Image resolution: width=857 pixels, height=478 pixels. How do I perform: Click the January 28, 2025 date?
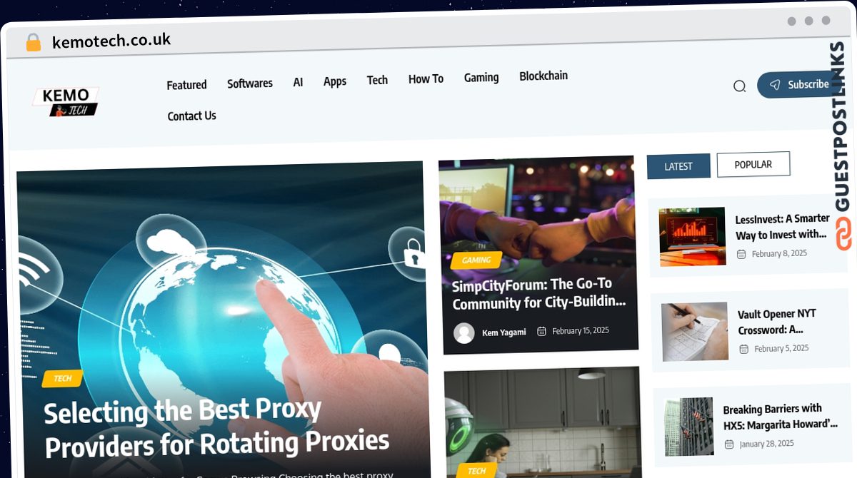766,444
